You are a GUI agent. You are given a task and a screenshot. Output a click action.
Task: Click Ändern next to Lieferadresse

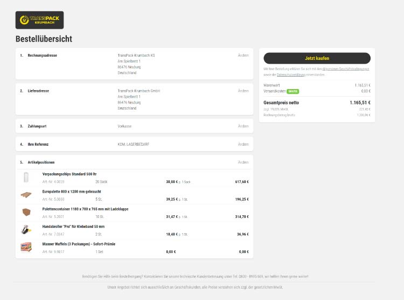243,91
